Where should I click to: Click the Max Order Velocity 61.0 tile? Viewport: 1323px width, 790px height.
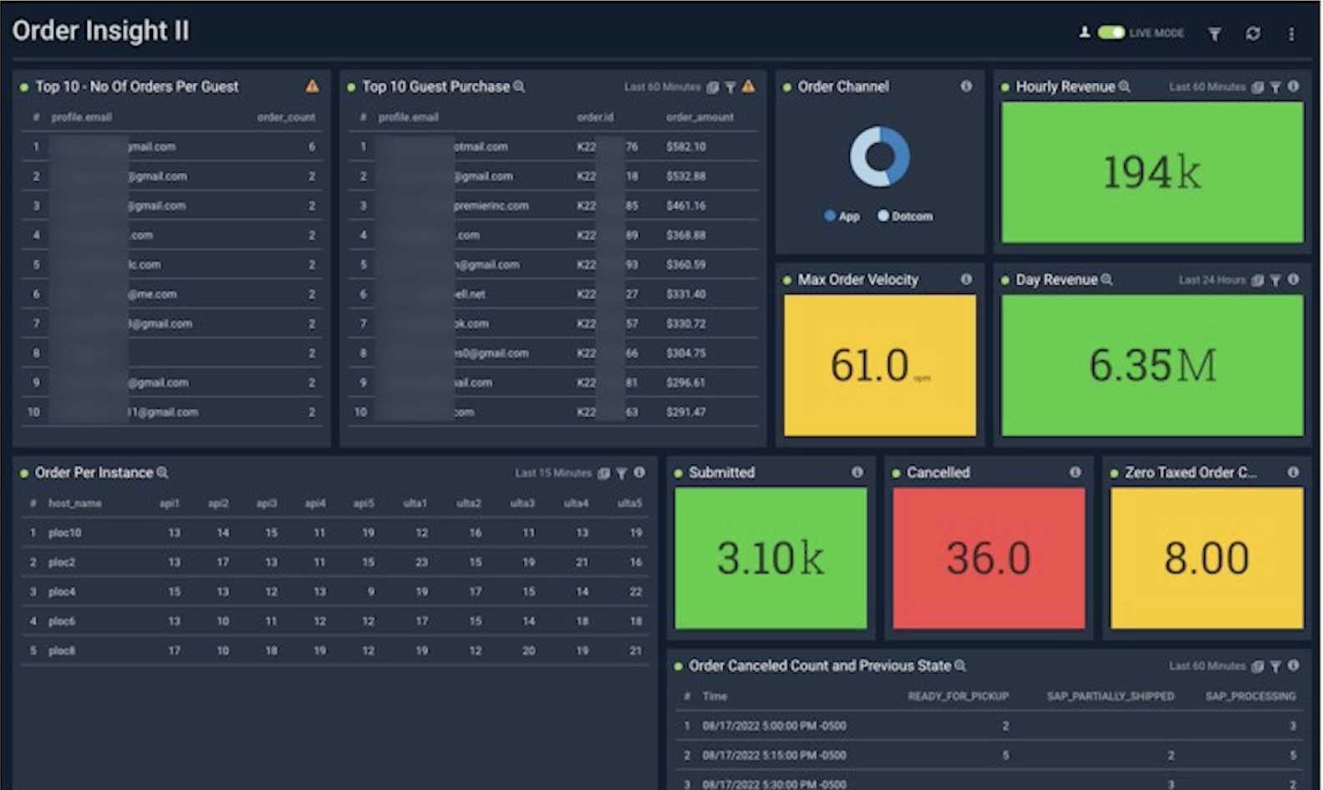tap(879, 365)
